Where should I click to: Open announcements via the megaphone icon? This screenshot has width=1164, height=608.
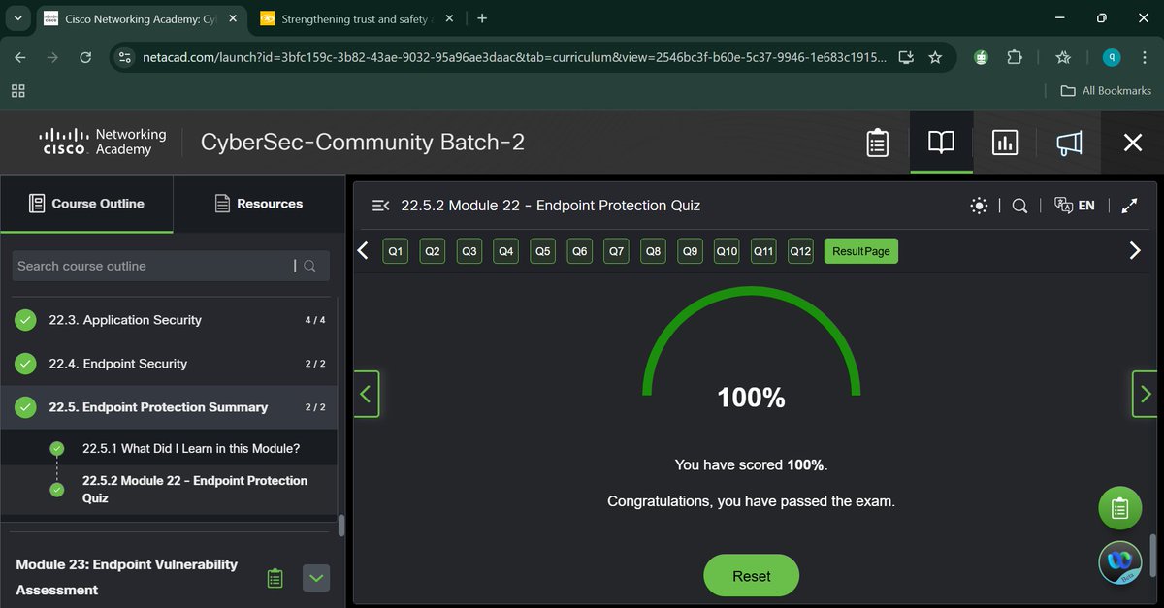pyautogui.click(x=1068, y=143)
